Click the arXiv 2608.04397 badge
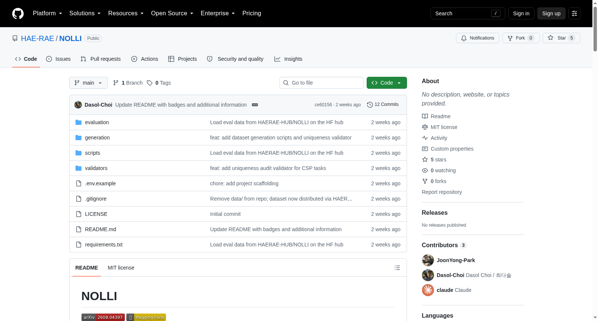The image size is (598, 321). point(103,317)
